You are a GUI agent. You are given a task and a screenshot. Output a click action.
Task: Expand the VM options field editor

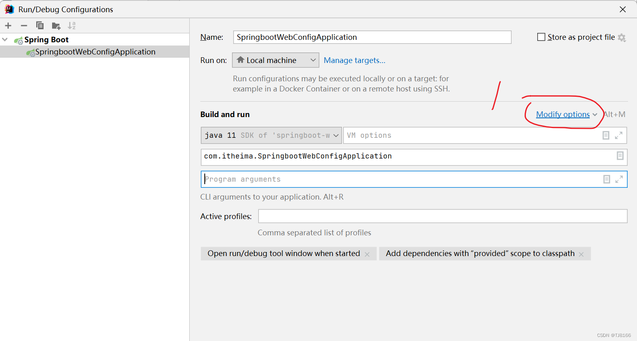[x=619, y=135]
